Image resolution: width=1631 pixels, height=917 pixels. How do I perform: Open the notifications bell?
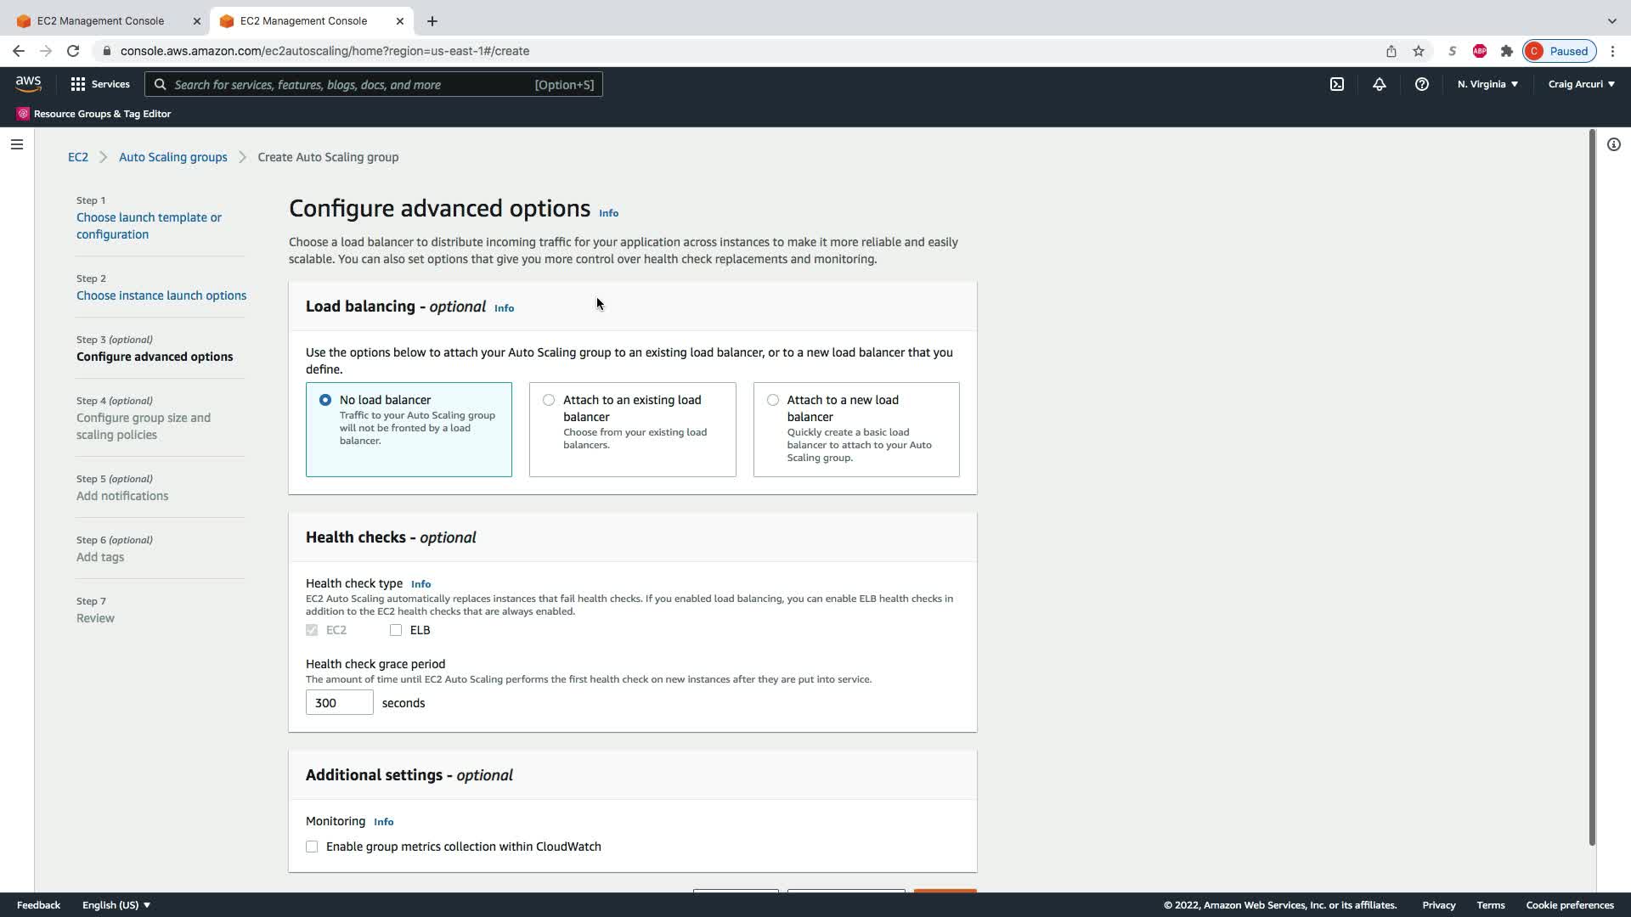click(x=1379, y=84)
